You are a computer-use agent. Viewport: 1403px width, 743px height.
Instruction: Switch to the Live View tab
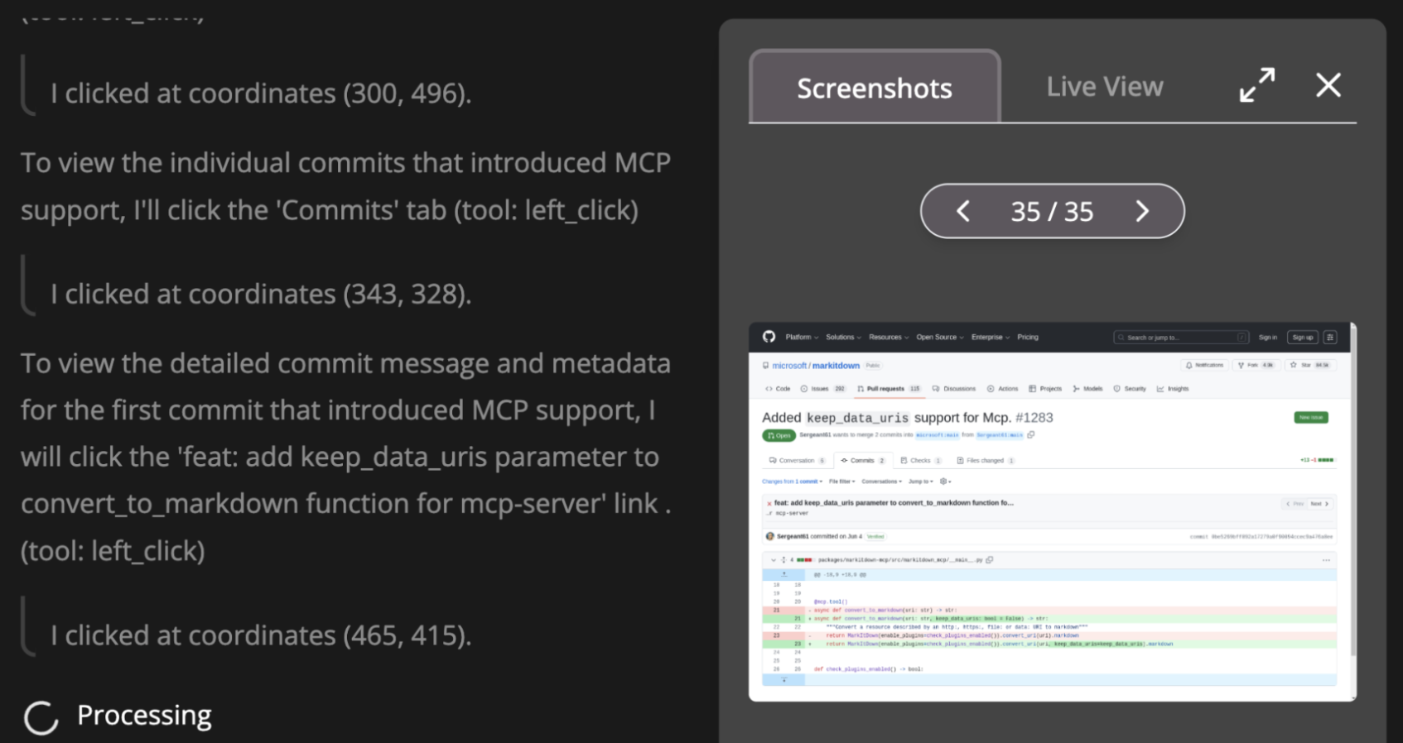click(1104, 87)
